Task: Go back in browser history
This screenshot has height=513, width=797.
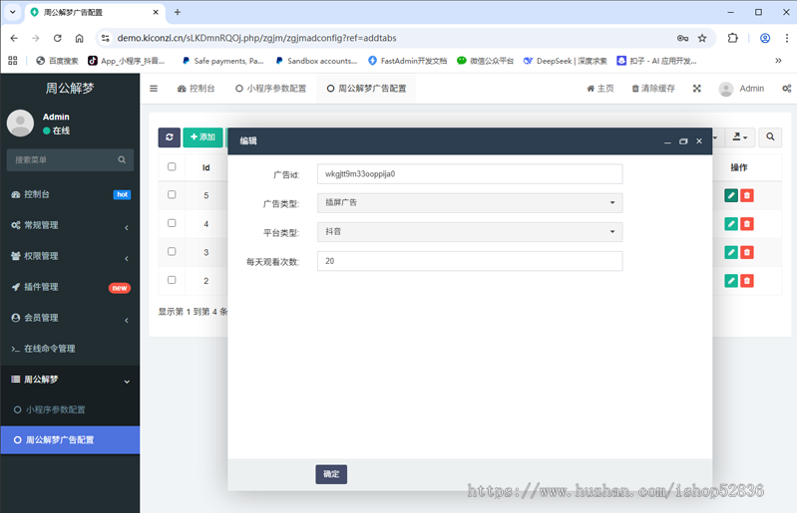Action: pos(14,38)
